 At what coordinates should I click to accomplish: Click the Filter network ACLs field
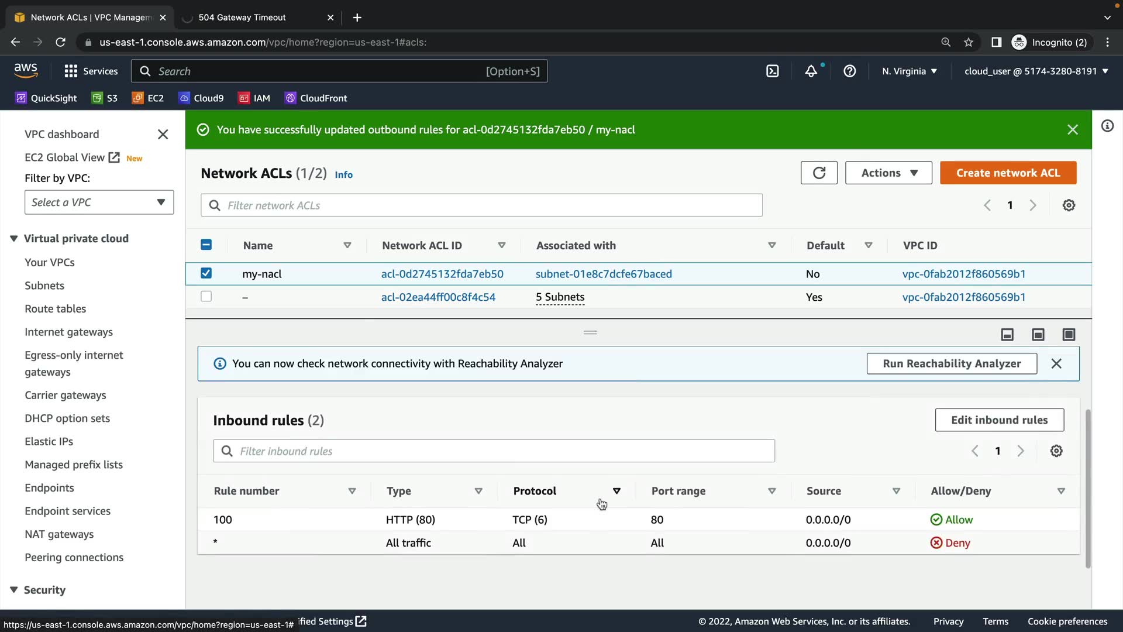pyautogui.click(x=481, y=205)
